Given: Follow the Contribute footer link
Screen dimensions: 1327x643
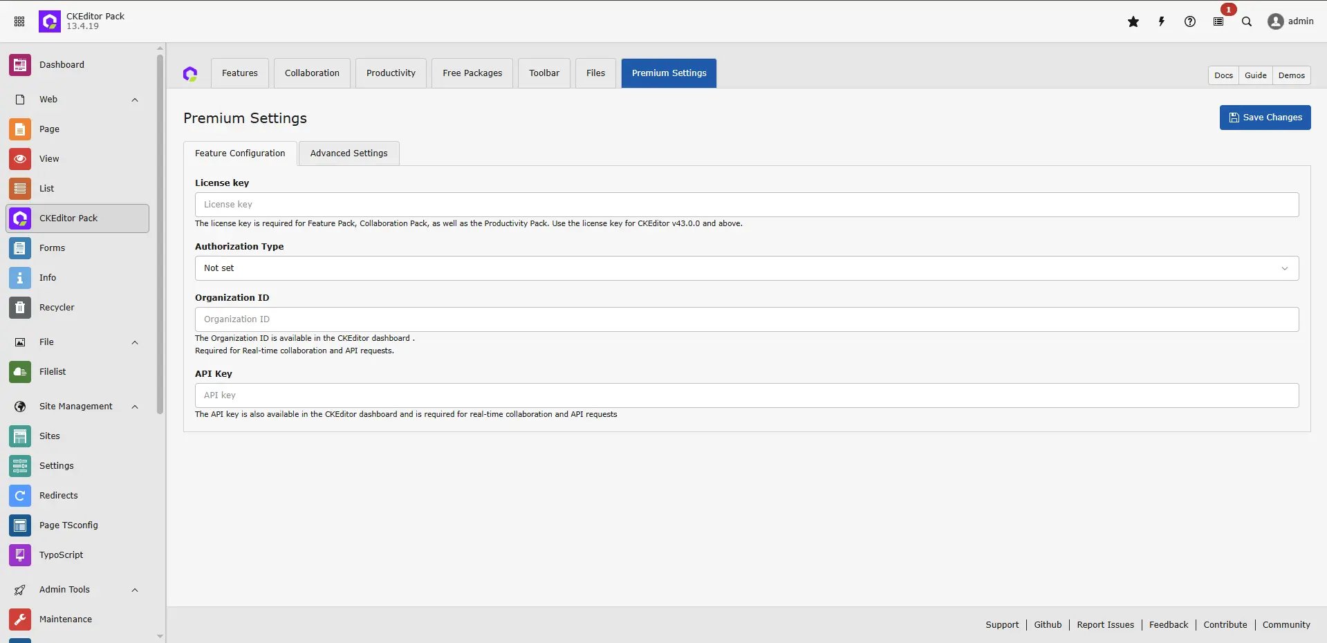Looking at the screenshot, I should pos(1225,625).
